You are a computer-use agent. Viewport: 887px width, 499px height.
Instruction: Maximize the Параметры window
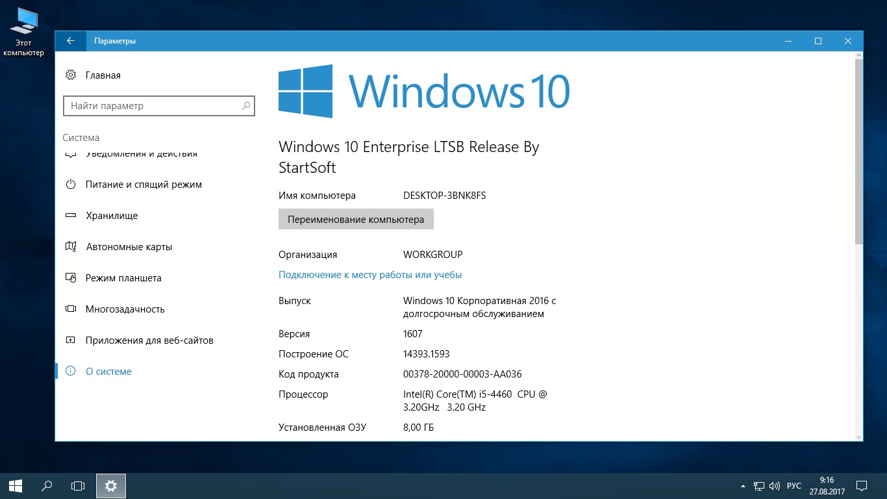point(818,41)
